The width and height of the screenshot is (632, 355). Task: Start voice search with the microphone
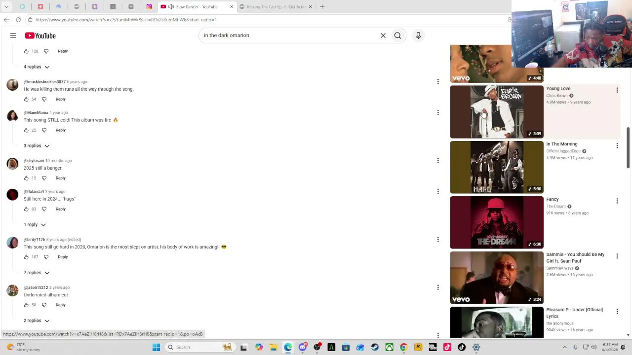tap(418, 35)
